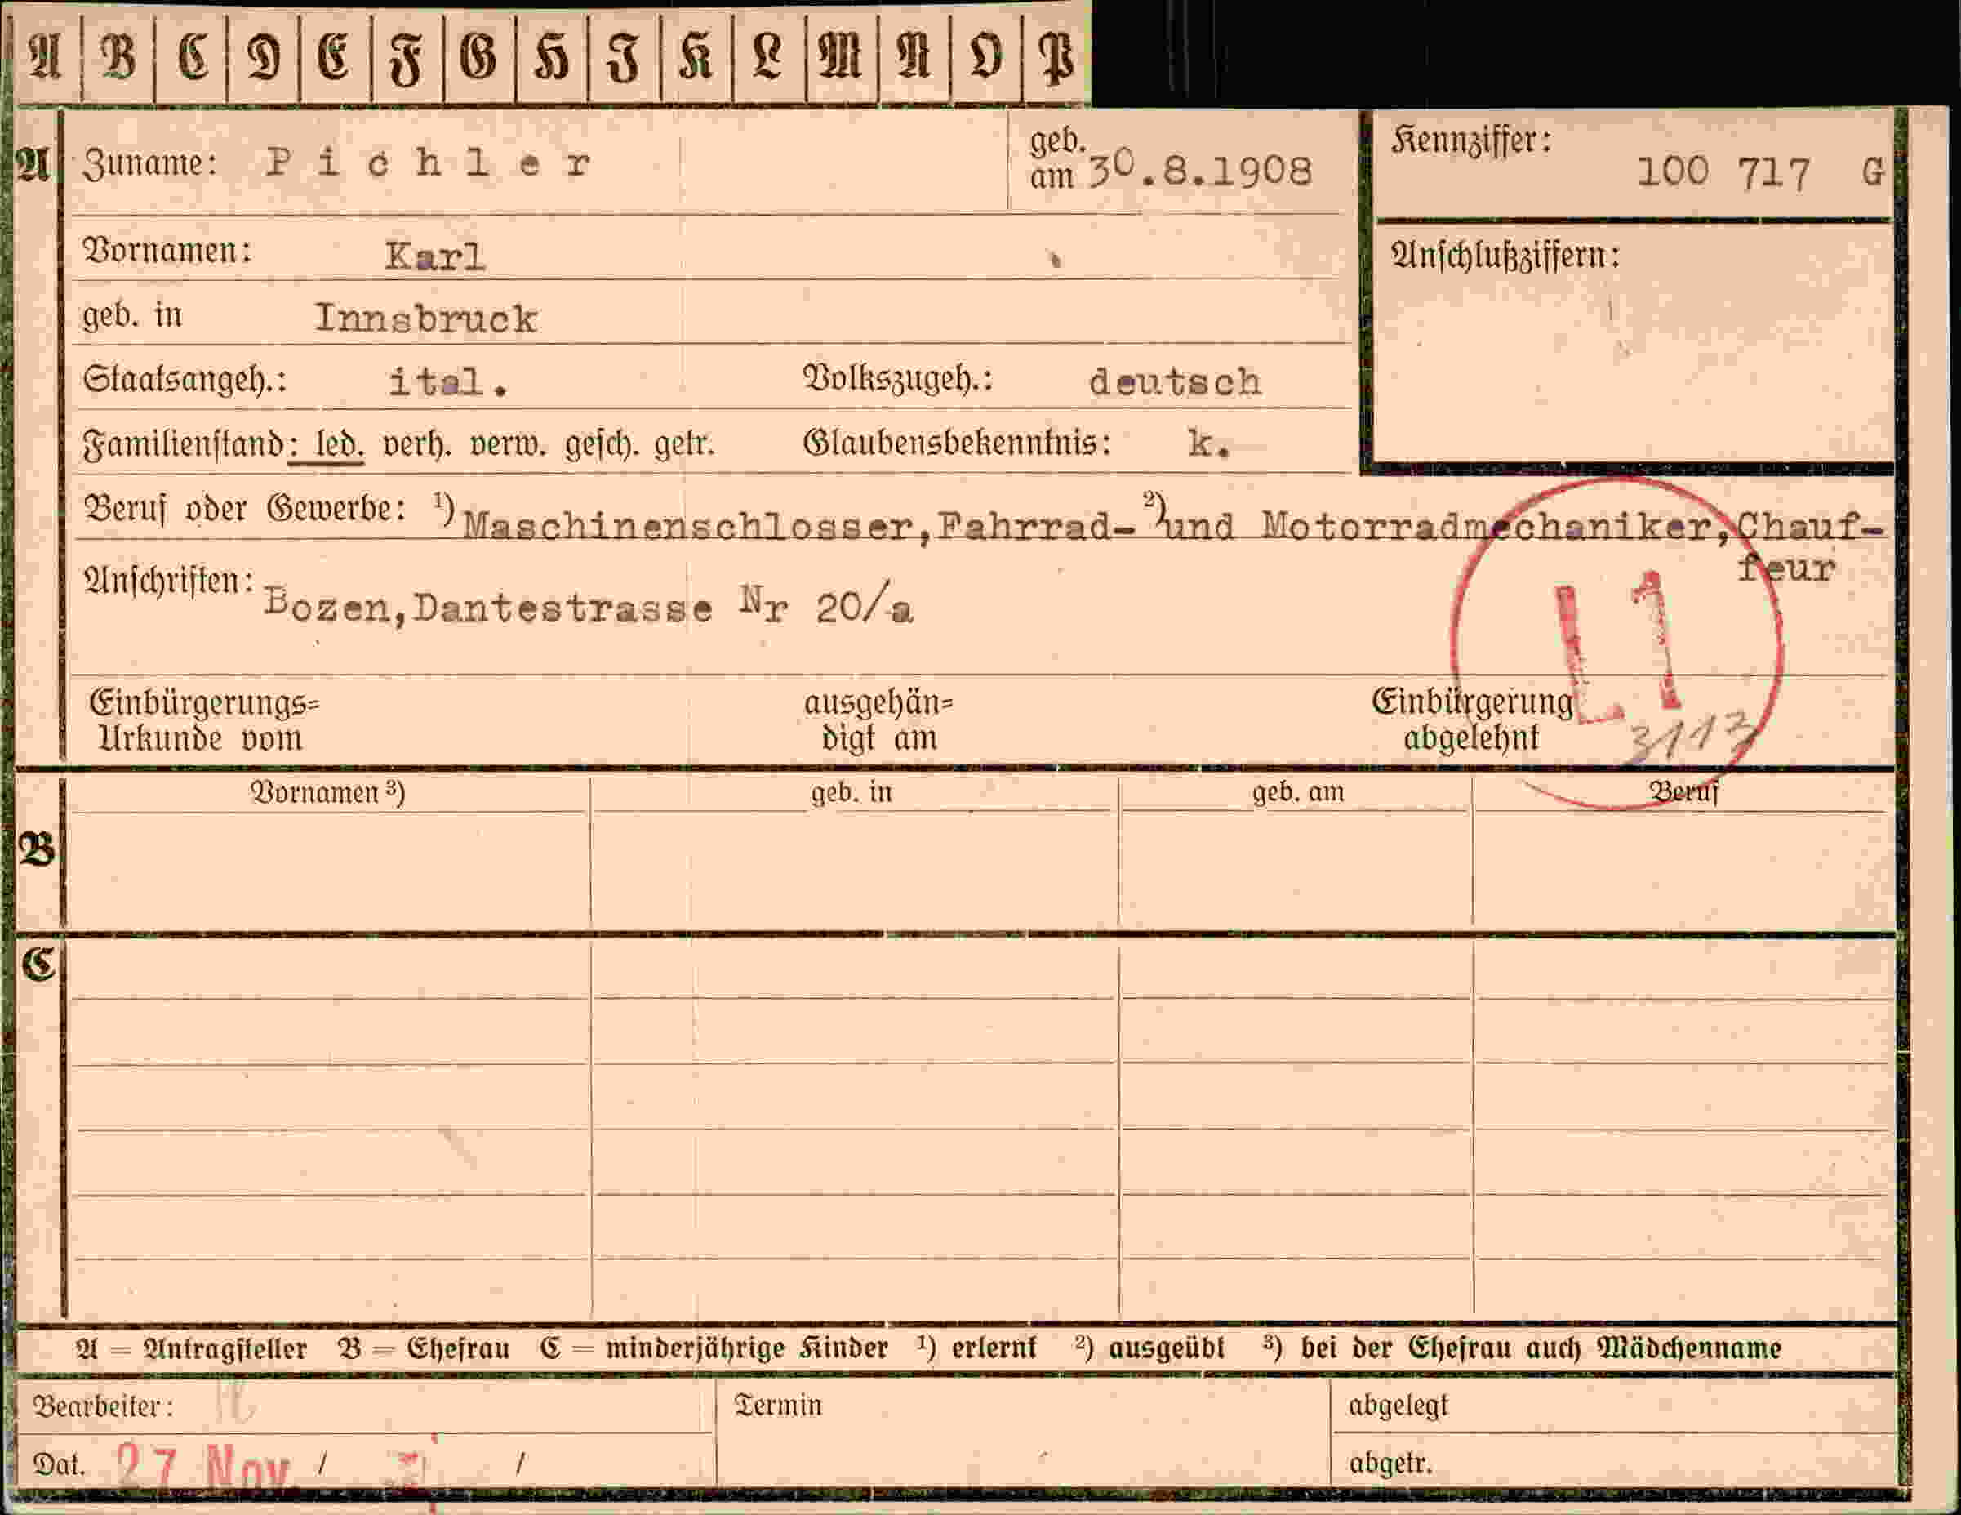The width and height of the screenshot is (1961, 1515).
Task: Select the alphabet index tab N
Action: (914, 57)
